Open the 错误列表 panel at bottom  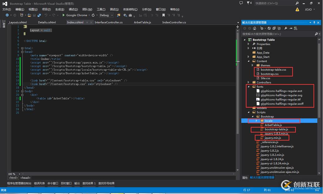click(x=39, y=183)
